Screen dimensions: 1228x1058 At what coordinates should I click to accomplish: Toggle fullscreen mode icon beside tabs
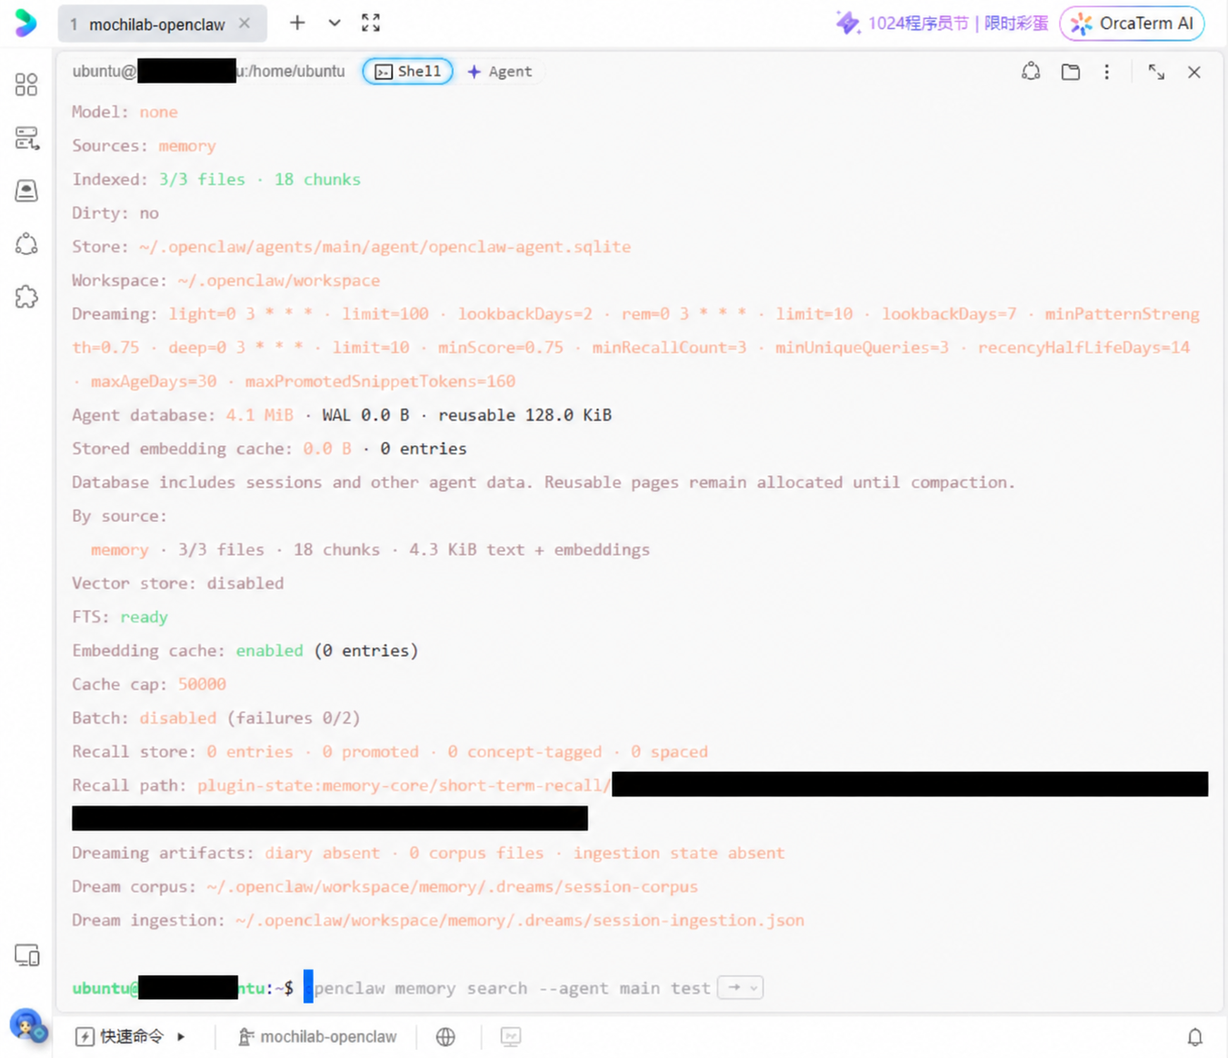click(x=371, y=23)
